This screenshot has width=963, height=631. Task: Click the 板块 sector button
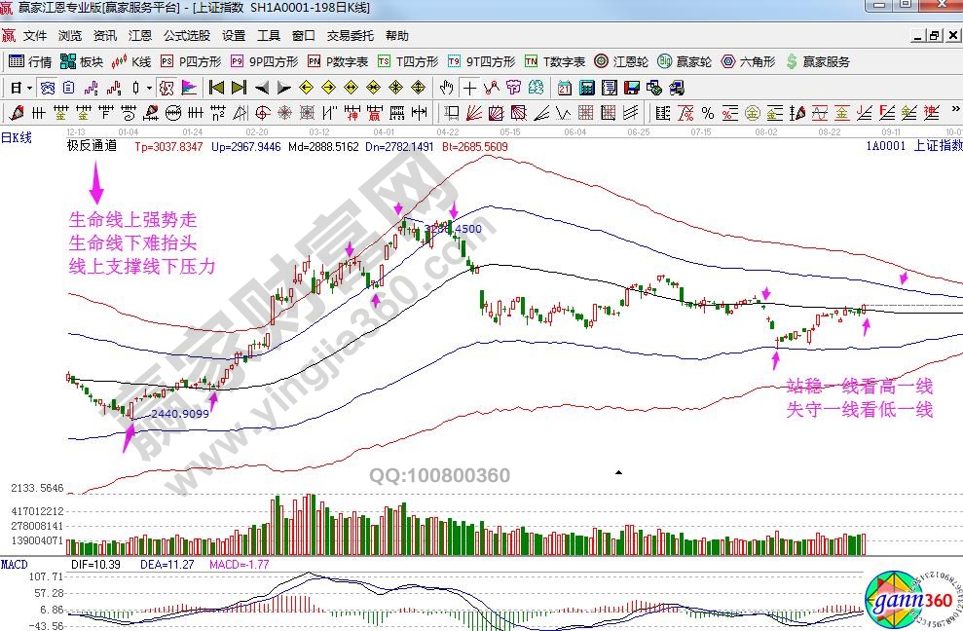[x=82, y=61]
